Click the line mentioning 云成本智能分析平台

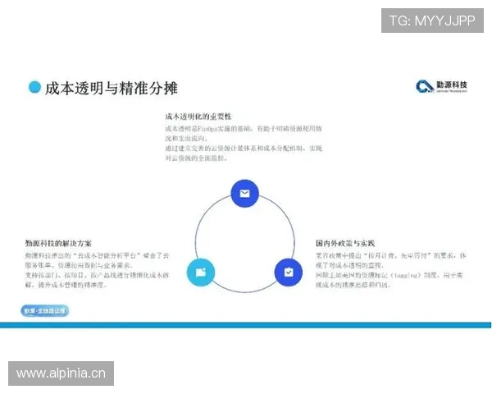coord(97,255)
